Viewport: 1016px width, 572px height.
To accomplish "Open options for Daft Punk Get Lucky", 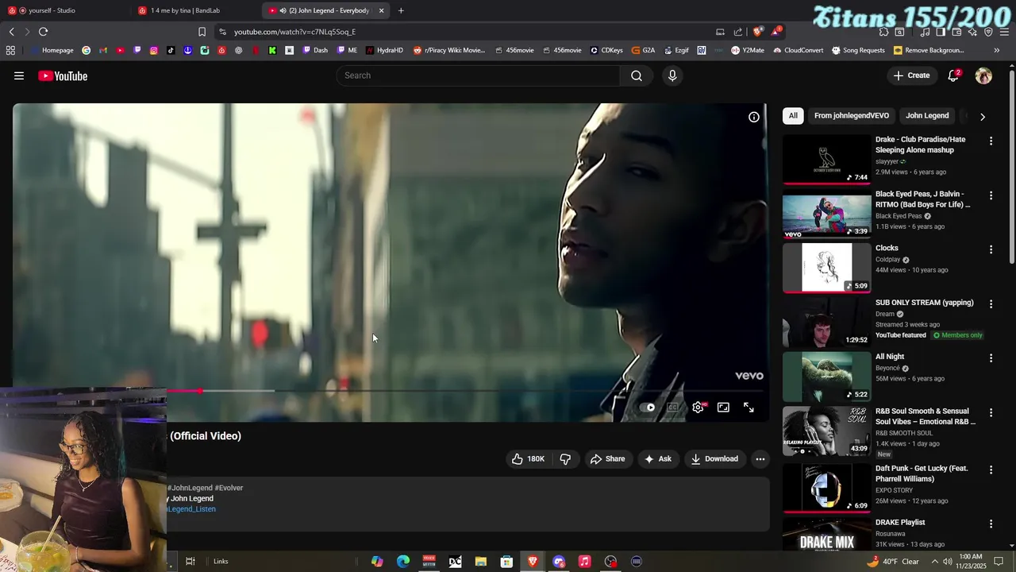I will point(991,470).
